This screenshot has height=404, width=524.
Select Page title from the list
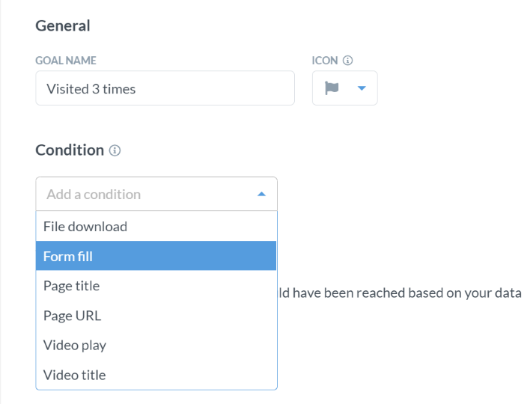tap(71, 286)
